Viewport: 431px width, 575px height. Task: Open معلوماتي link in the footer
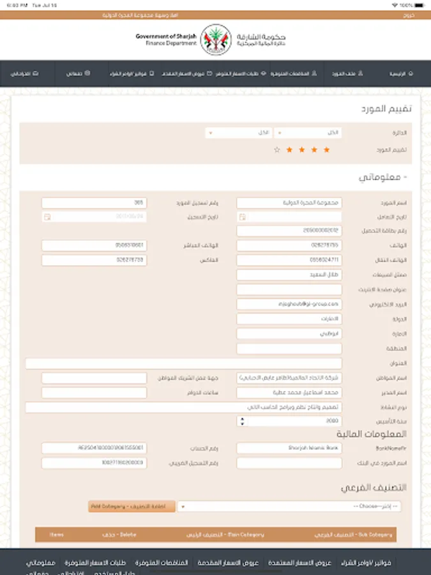(x=41, y=562)
